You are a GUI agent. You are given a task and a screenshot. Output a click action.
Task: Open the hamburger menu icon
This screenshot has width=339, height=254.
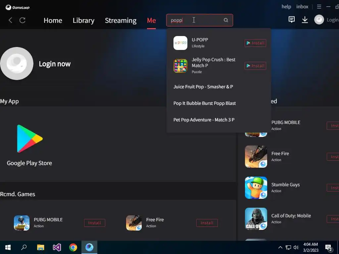319,7
